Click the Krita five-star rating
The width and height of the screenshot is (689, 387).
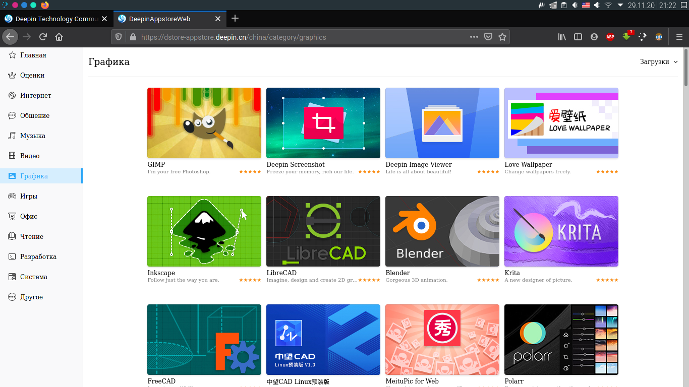pos(607,280)
